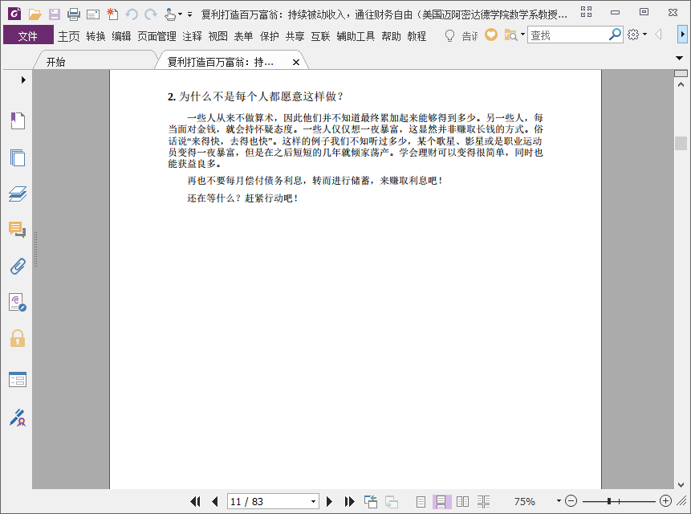Open settings gear icon in toolbar
Screen dimensions: 691x514
(x=633, y=35)
